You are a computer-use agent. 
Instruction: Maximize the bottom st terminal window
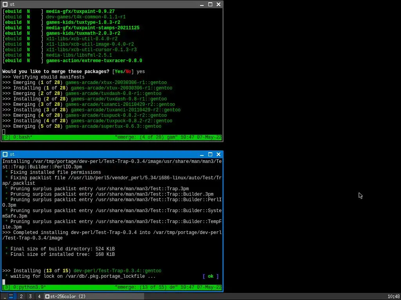pos(210,154)
